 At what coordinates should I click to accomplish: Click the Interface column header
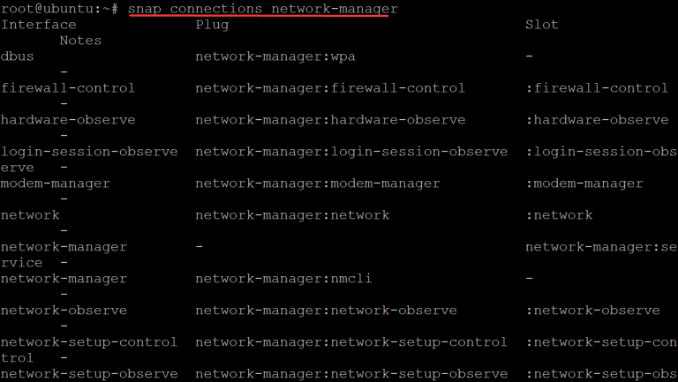(x=39, y=25)
